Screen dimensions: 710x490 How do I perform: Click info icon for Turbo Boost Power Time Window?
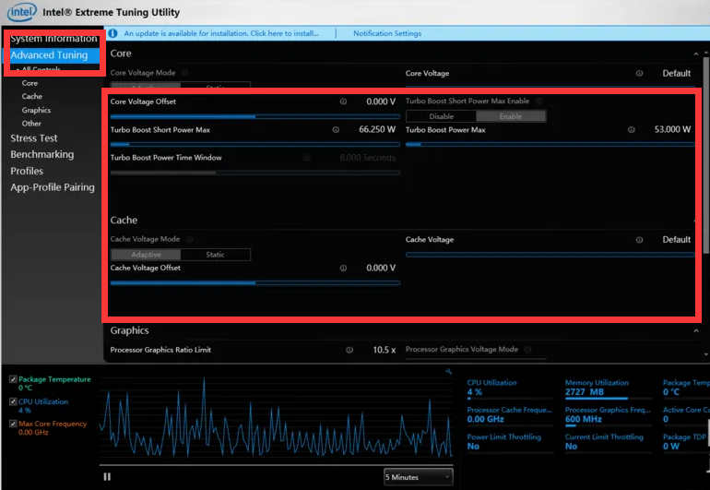tap(306, 158)
